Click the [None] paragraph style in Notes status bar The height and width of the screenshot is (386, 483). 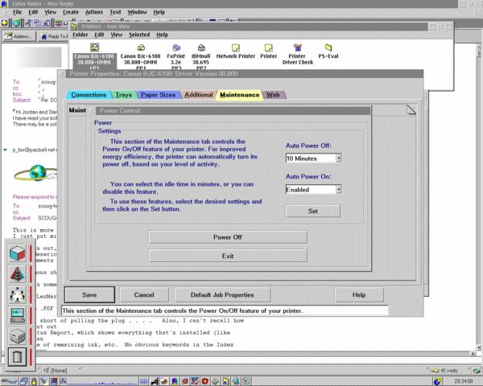click(x=59, y=370)
